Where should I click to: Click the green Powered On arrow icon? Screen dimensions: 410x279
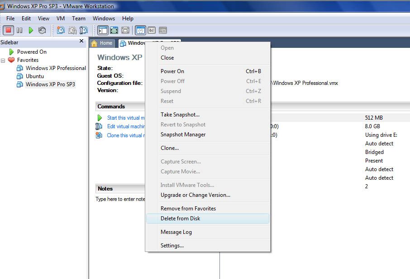click(11, 52)
